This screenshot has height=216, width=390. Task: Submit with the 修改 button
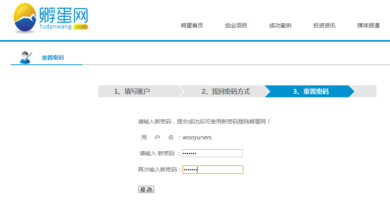click(146, 189)
